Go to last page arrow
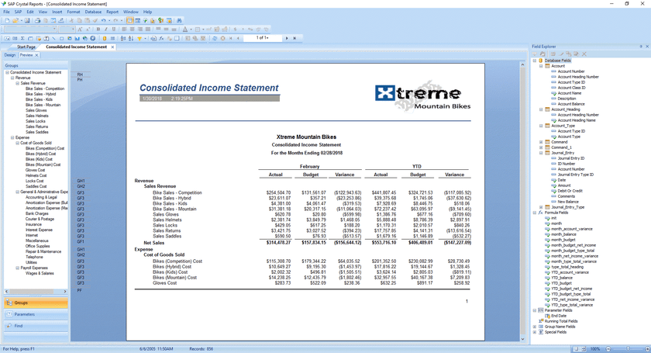Viewport: 651px width, 353px height. (x=294, y=38)
